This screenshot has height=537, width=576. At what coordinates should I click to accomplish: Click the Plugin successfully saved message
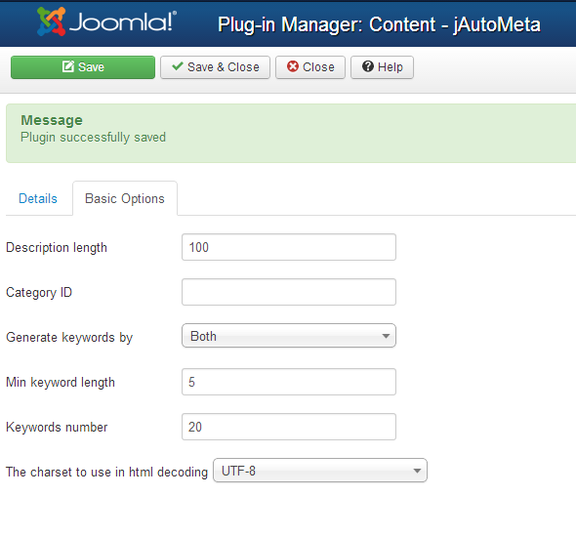point(94,138)
